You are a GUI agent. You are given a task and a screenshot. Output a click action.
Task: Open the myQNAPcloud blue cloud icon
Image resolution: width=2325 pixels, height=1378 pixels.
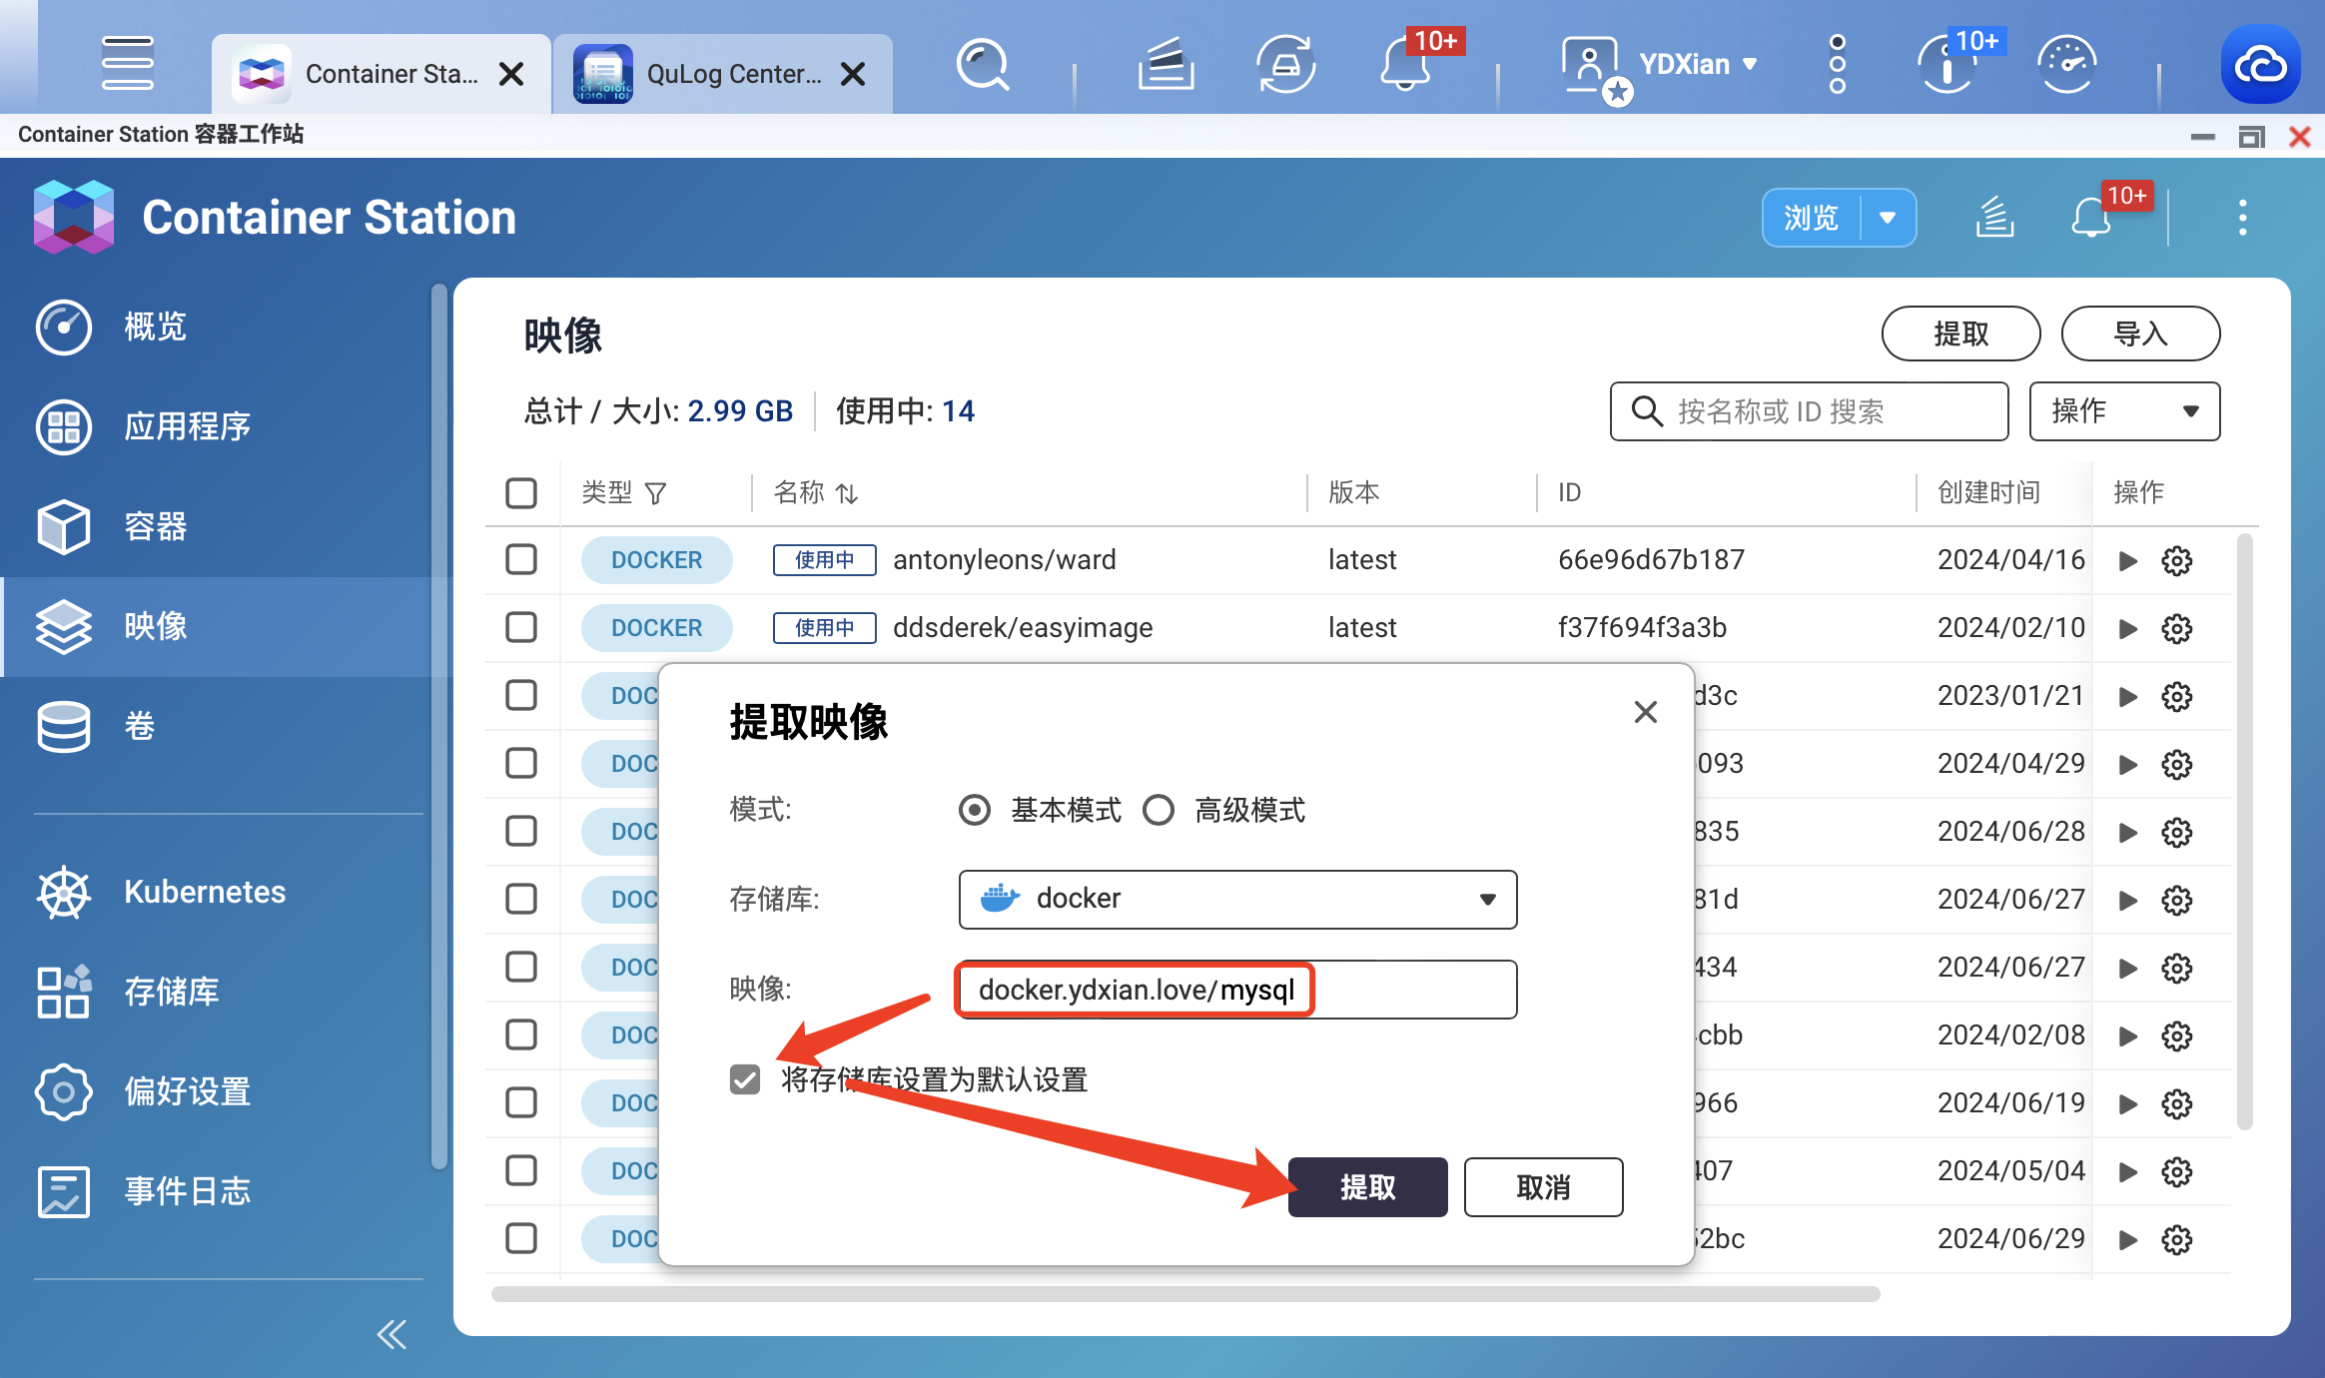coord(2260,64)
